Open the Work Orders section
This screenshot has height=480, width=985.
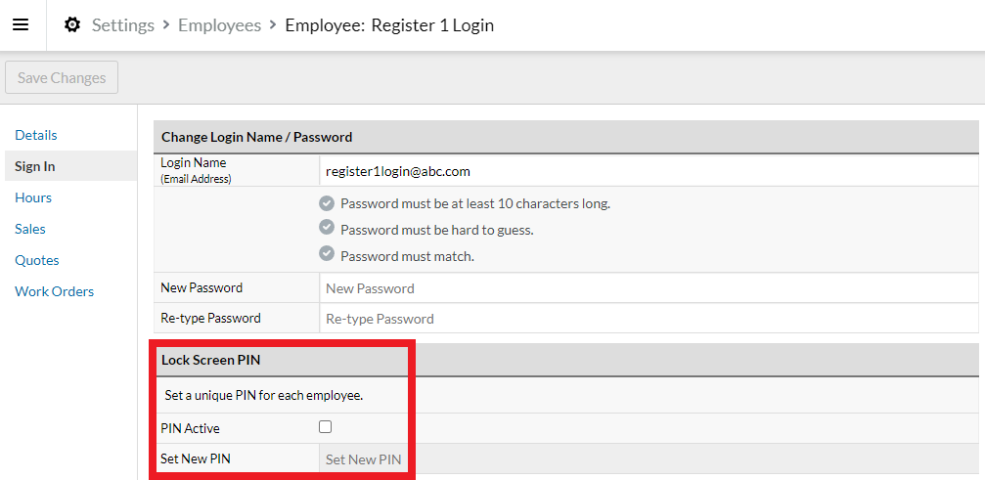coord(55,291)
